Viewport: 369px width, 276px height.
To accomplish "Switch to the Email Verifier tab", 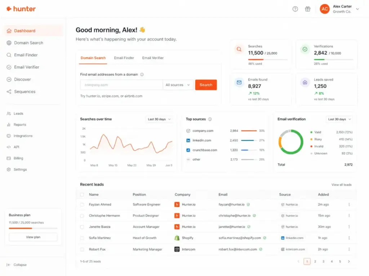I will [153, 58].
